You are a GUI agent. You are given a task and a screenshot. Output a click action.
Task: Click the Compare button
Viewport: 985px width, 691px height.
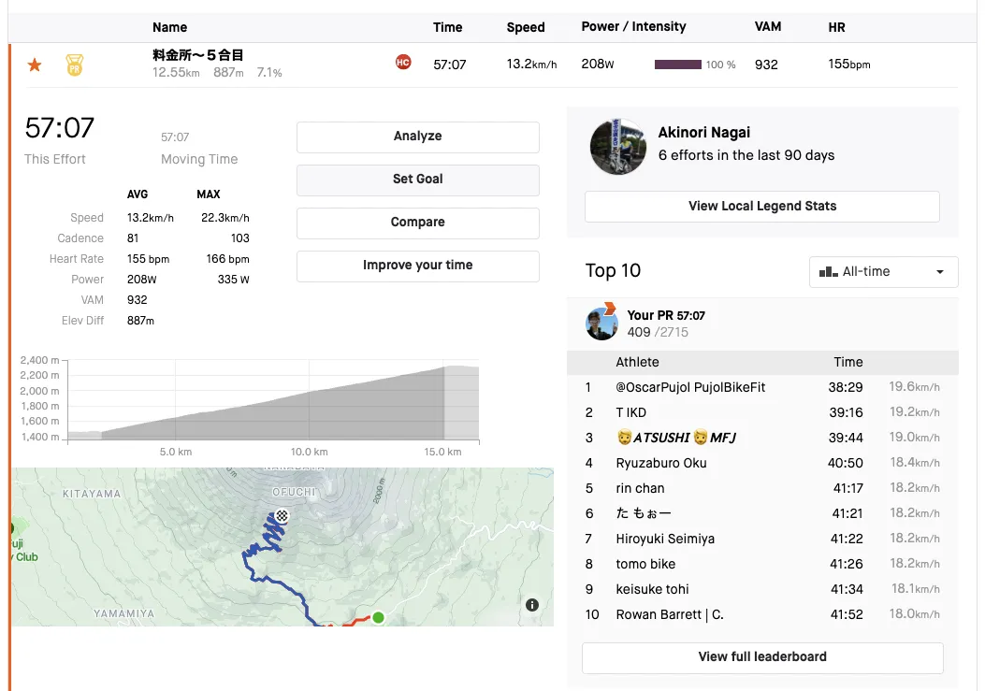[417, 223]
